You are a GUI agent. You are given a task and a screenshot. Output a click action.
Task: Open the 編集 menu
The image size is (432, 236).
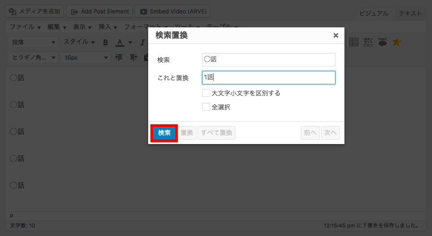[x=57, y=27]
